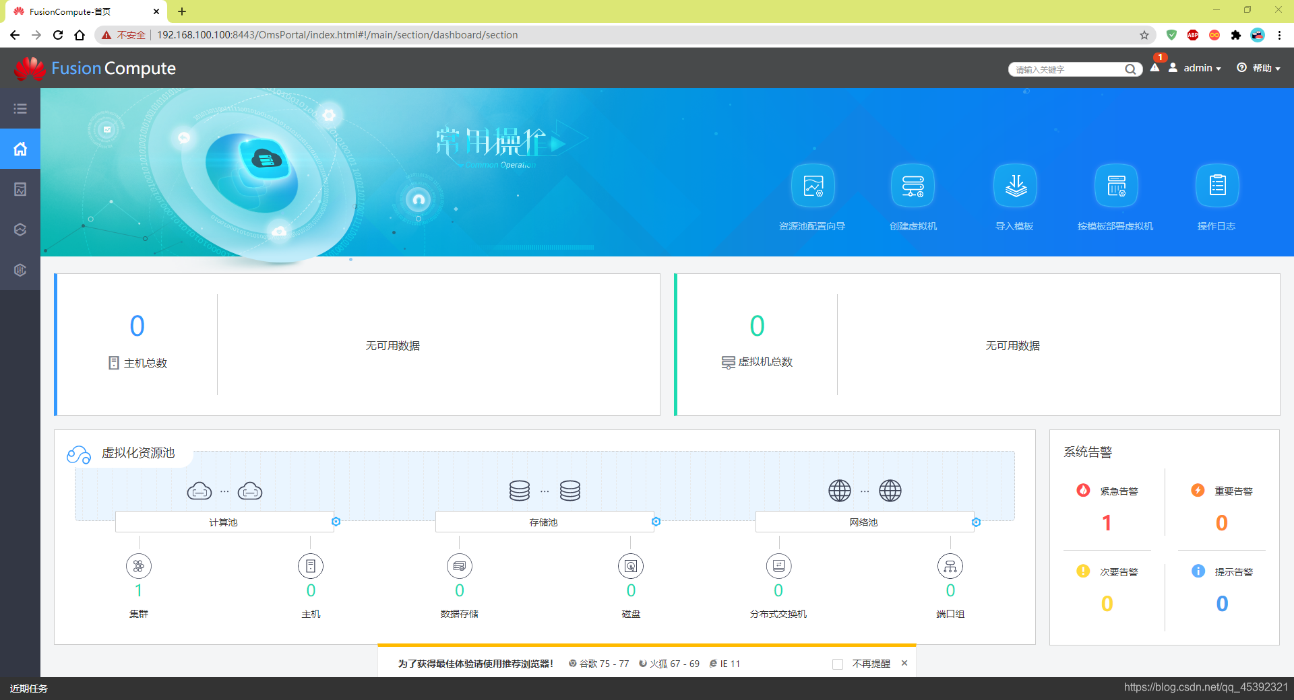The height and width of the screenshot is (700, 1294).
Task: Click the 集群 count value 1
Action: pos(139,590)
